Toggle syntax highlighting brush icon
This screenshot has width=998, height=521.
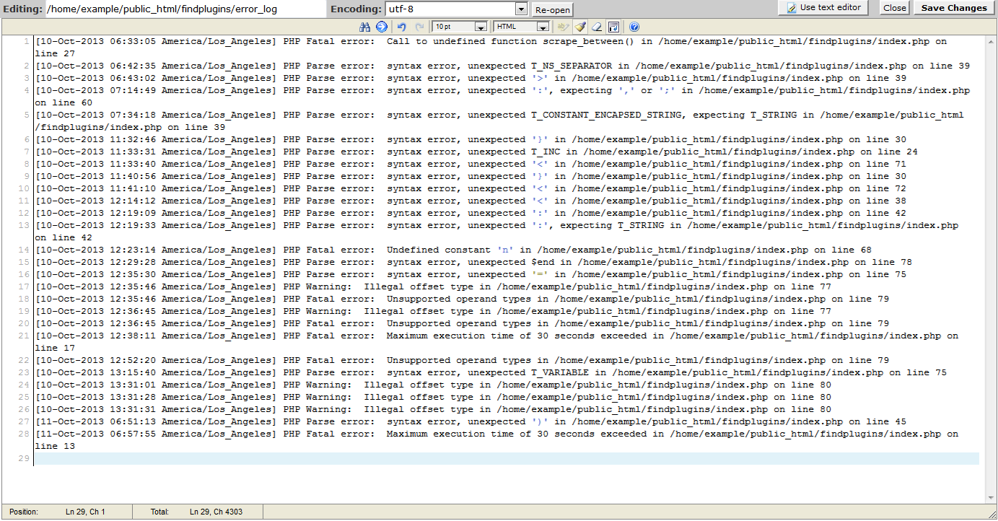click(x=580, y=27)
